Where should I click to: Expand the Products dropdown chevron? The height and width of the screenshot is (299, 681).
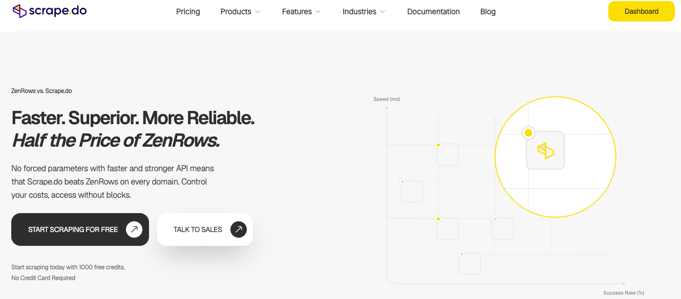[x=258, y=12]
